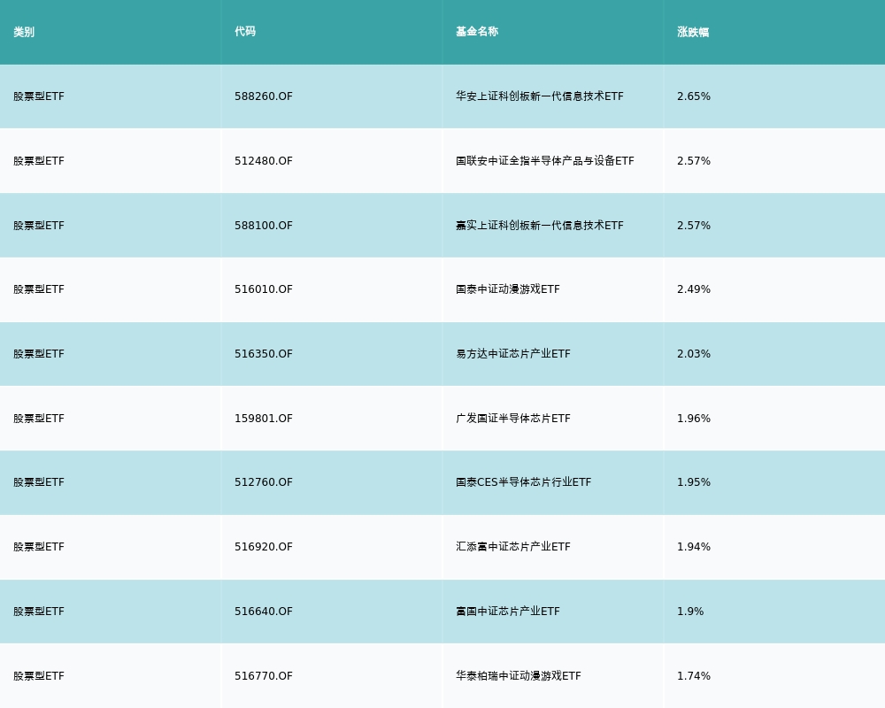This screenshot has height=708, width=885.
Task: Click fund name 国联安中证全指半导体产品与设备ETF
Action: coord(545,161)
